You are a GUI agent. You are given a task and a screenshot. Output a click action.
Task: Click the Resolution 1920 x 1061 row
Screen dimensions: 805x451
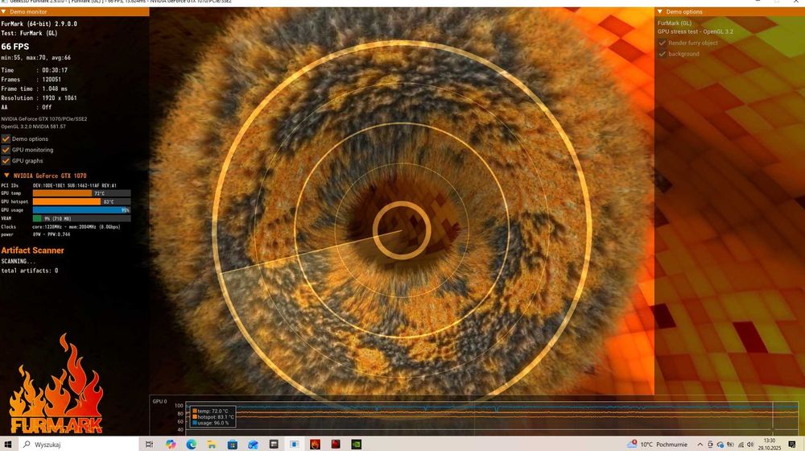(39, 97)
